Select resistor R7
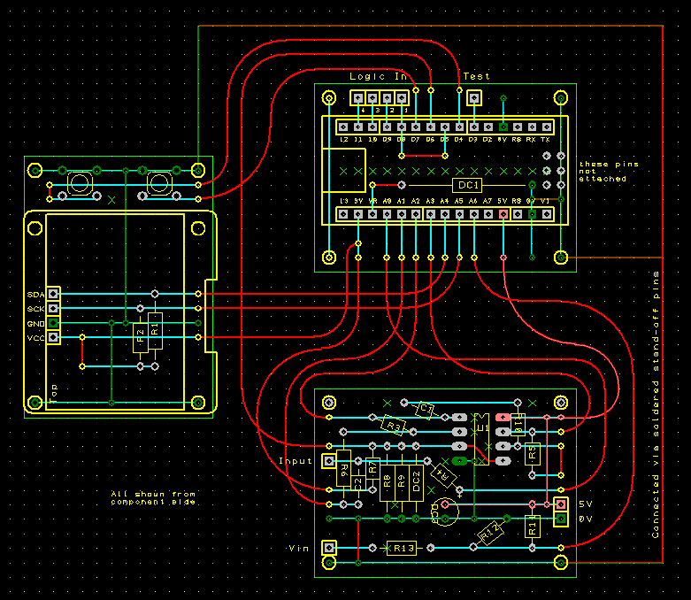Viewport: 691px width, 600px height. pyautogui.click(x=372, y=468)
